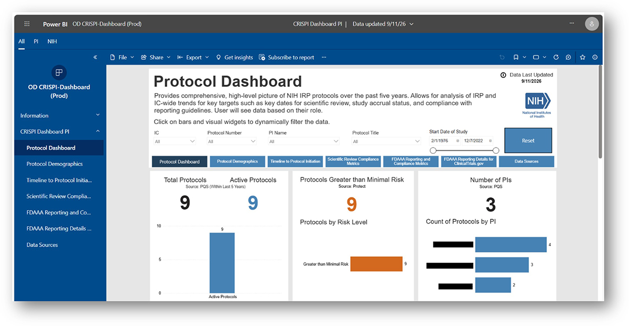Open the app launcher grid icon

[27, 24]
